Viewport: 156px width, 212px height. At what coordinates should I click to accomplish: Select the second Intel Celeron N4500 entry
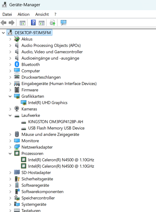click(61, 166)
